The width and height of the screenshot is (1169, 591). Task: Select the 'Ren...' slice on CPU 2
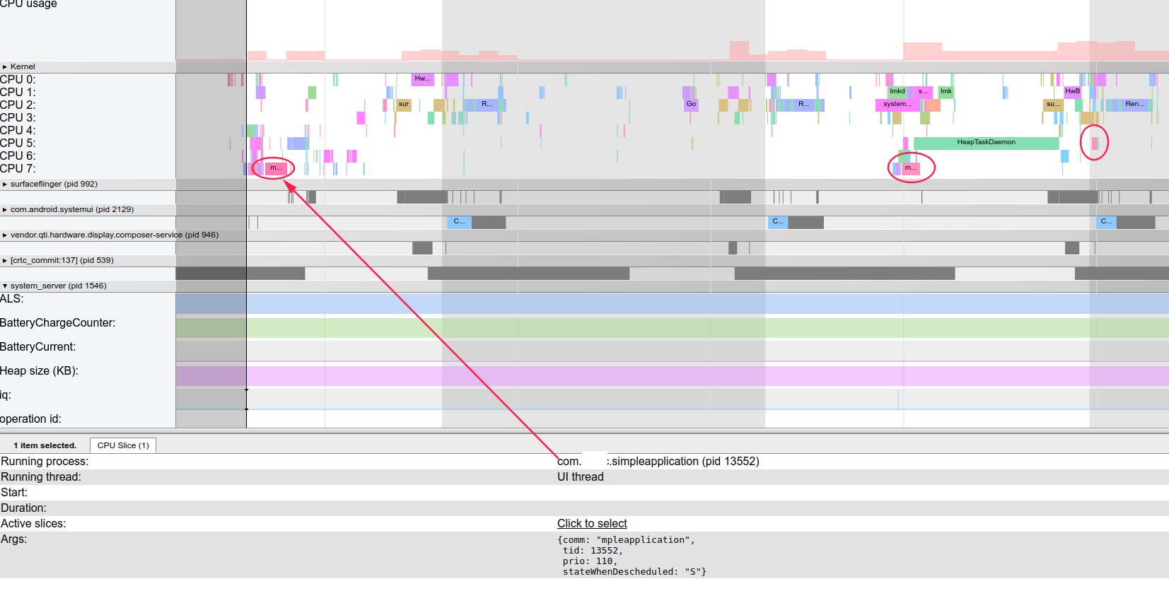point(1134,105)
